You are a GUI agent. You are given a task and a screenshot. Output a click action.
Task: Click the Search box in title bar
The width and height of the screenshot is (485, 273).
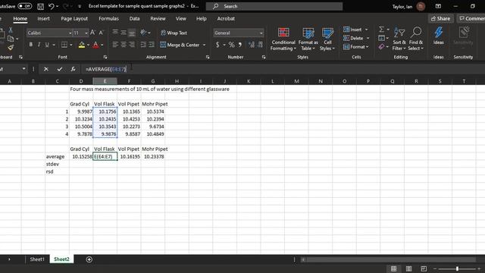point(274,6)
